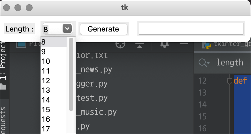This screenshot has width=251, height=134.
Task: Click the 'length' search field in PyCharm
Action: tap(229, 62)
